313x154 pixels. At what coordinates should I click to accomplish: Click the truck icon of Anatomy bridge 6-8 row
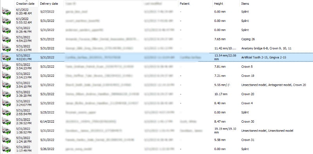[x=6, y=49]
